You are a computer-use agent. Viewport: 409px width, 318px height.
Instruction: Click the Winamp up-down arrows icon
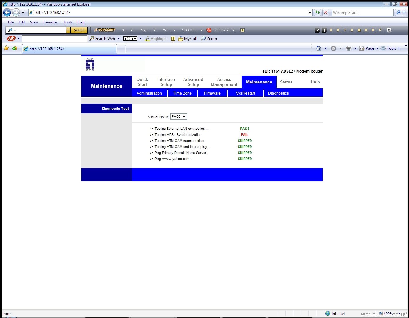331,30
